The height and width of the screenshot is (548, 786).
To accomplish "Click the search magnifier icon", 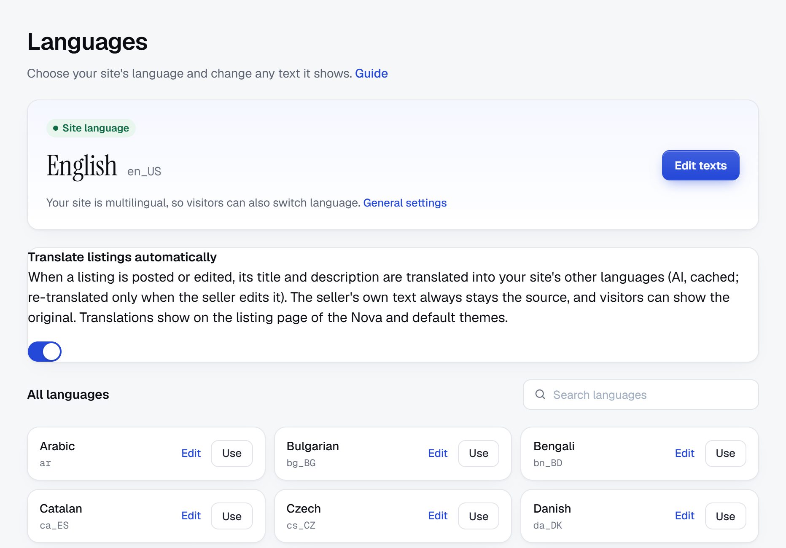I will pos(540,394).
